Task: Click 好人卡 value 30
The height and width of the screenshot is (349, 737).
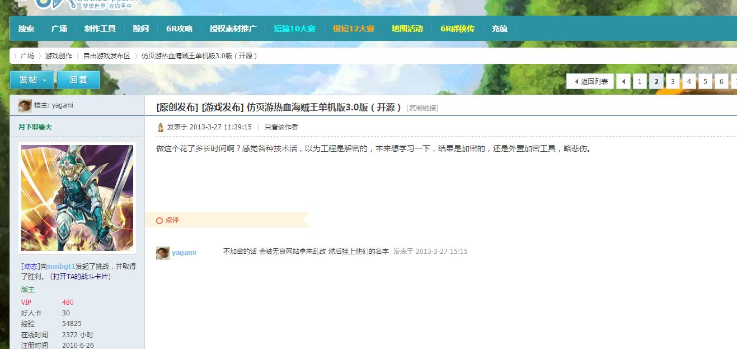Action: click(66, 313)
